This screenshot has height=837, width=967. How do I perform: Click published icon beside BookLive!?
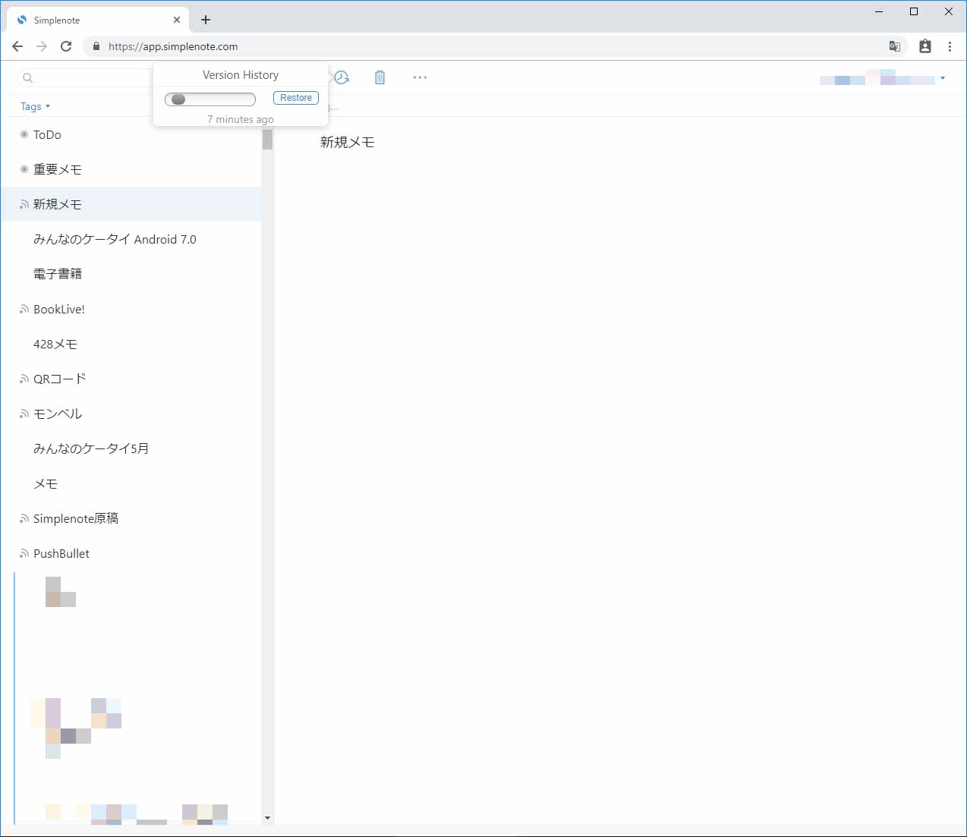[24, 309]
